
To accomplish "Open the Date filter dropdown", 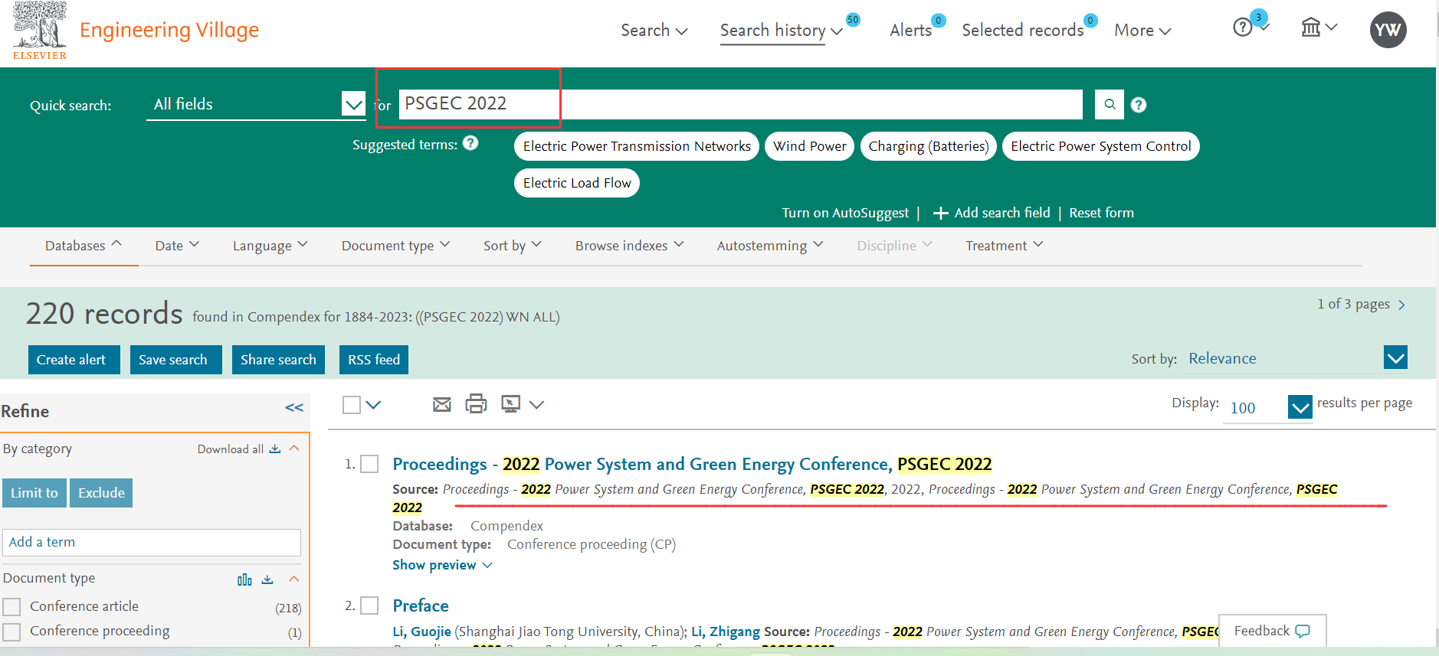I will (x=177, y=245).
